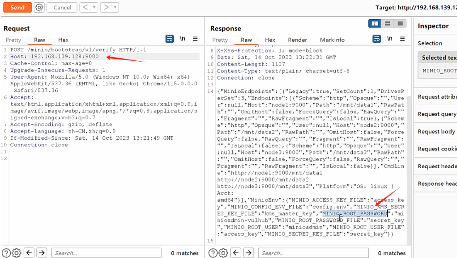
Task: Open search settings gear below Request panel
Action: tap(17, 253)
